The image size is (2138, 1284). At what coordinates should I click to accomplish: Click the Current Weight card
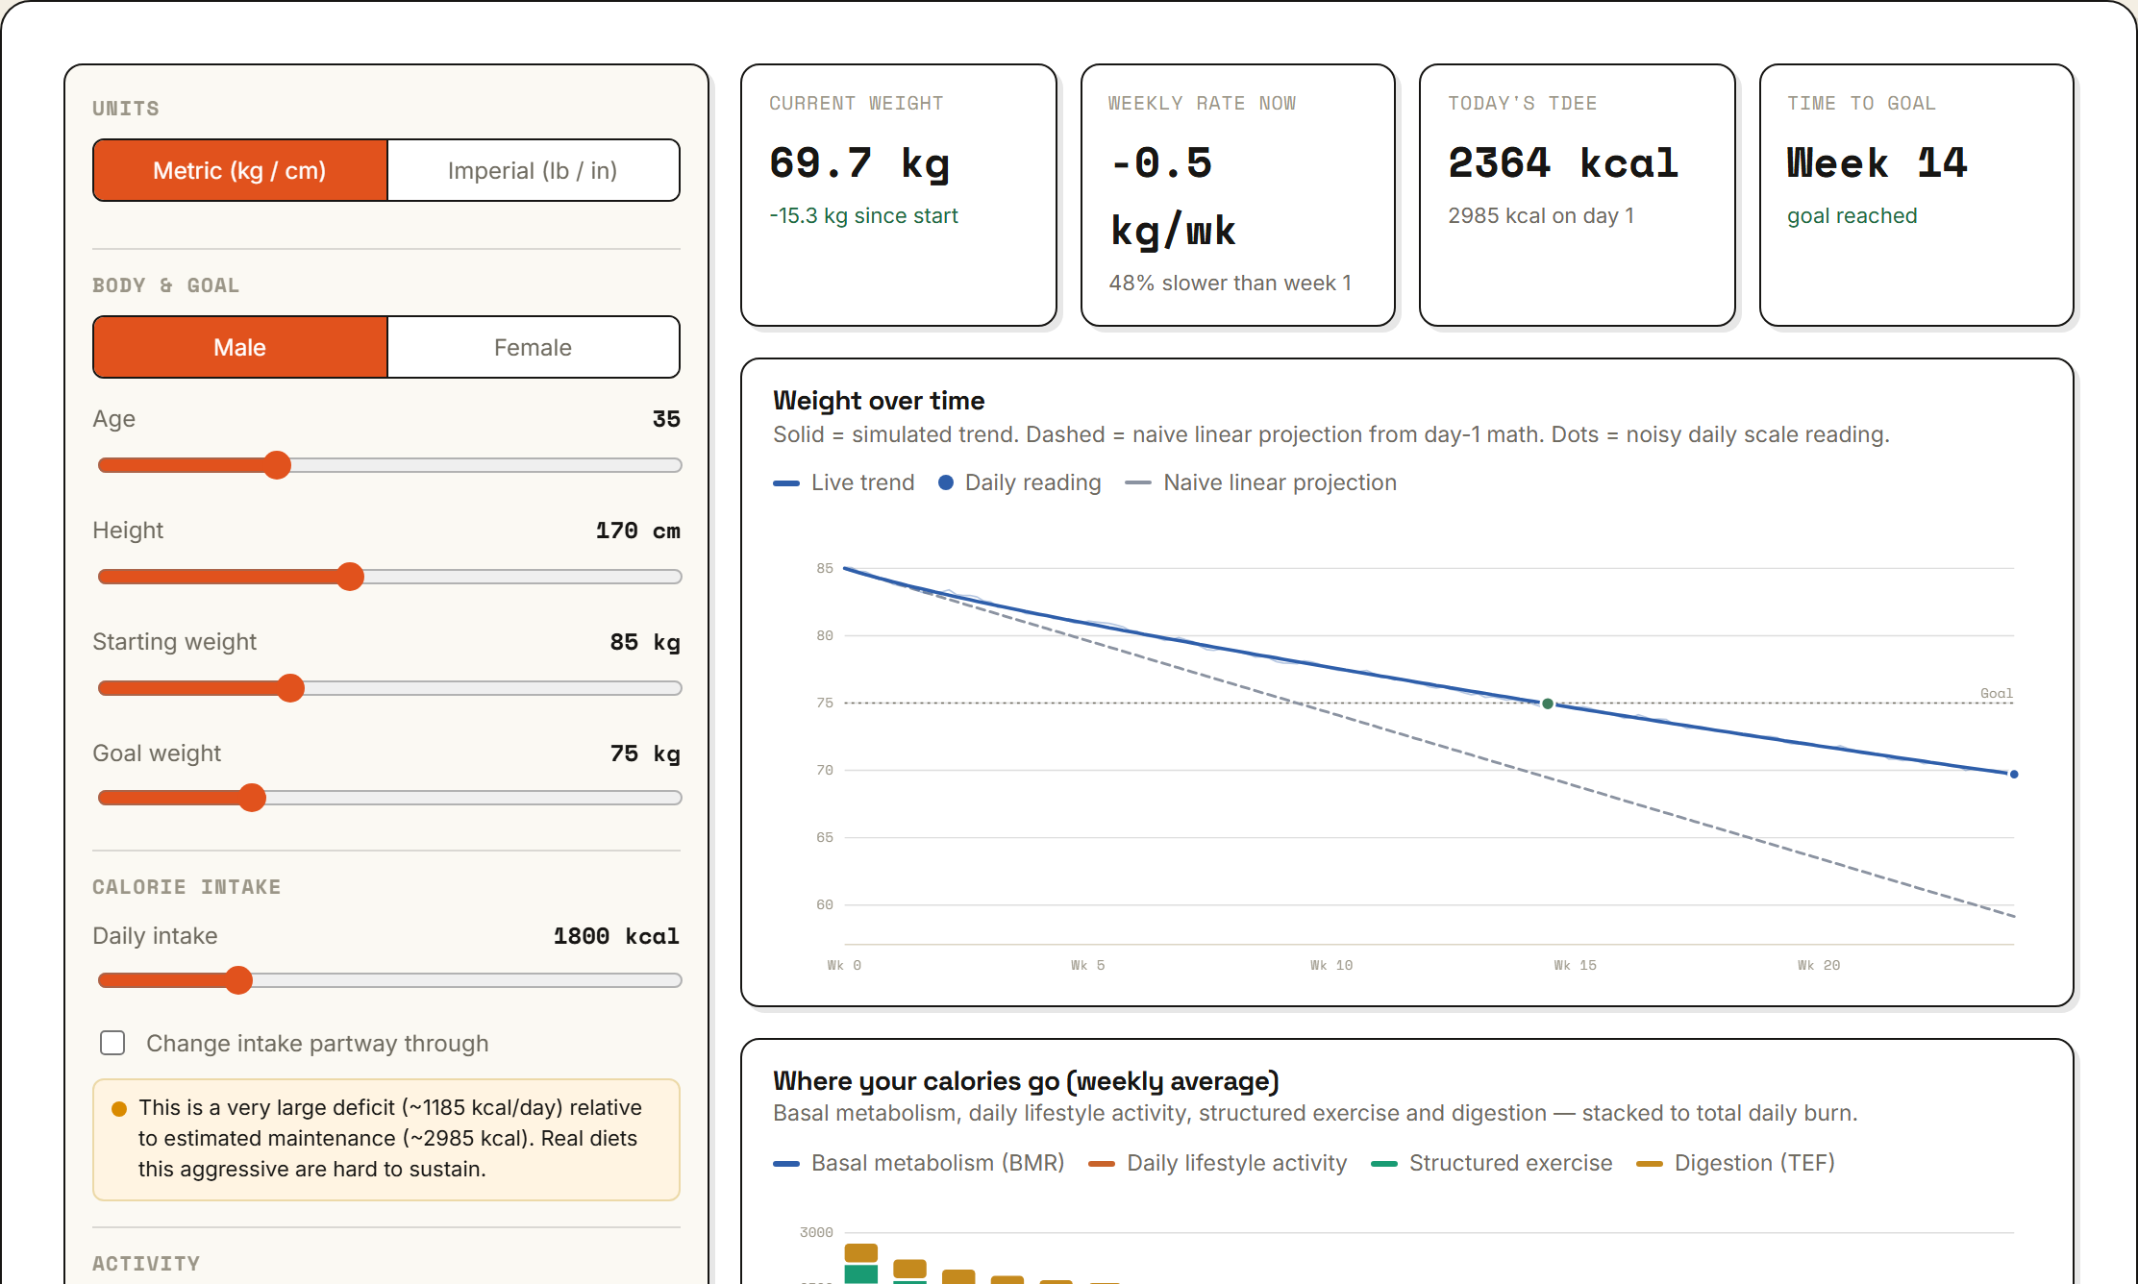[899, 195]
